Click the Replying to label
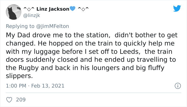Image resolution: width=187 pixels, height=107 pixels. coord(20,26)
